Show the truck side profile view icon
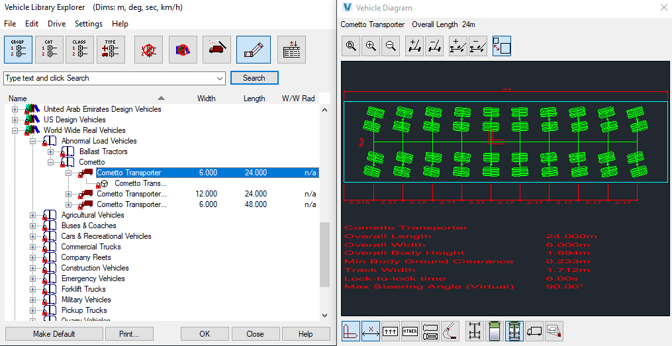Viewport: 672px width, 346px height. coord(534,331)
